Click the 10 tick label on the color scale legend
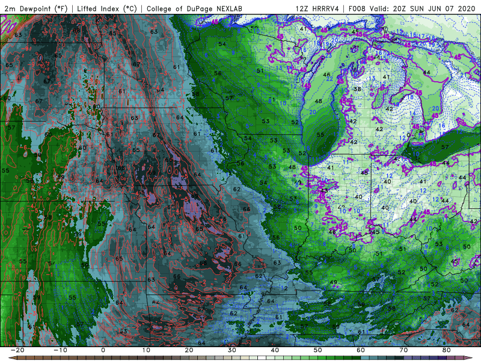 click(146, 350)
